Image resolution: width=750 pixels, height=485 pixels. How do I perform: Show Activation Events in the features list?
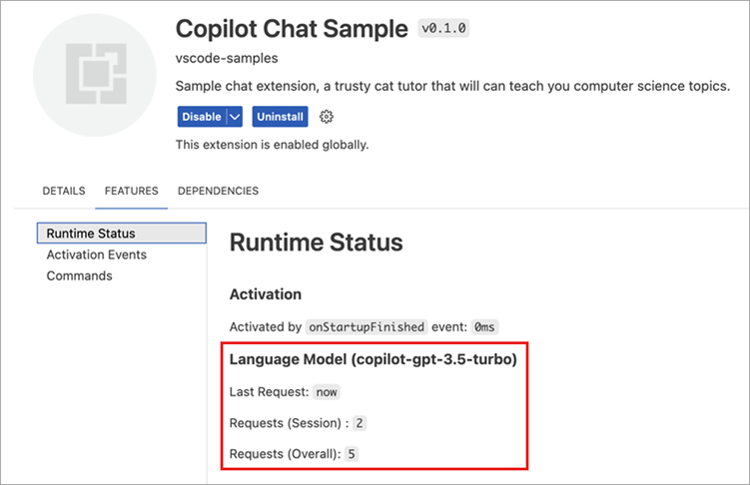(x=96, y=254)
